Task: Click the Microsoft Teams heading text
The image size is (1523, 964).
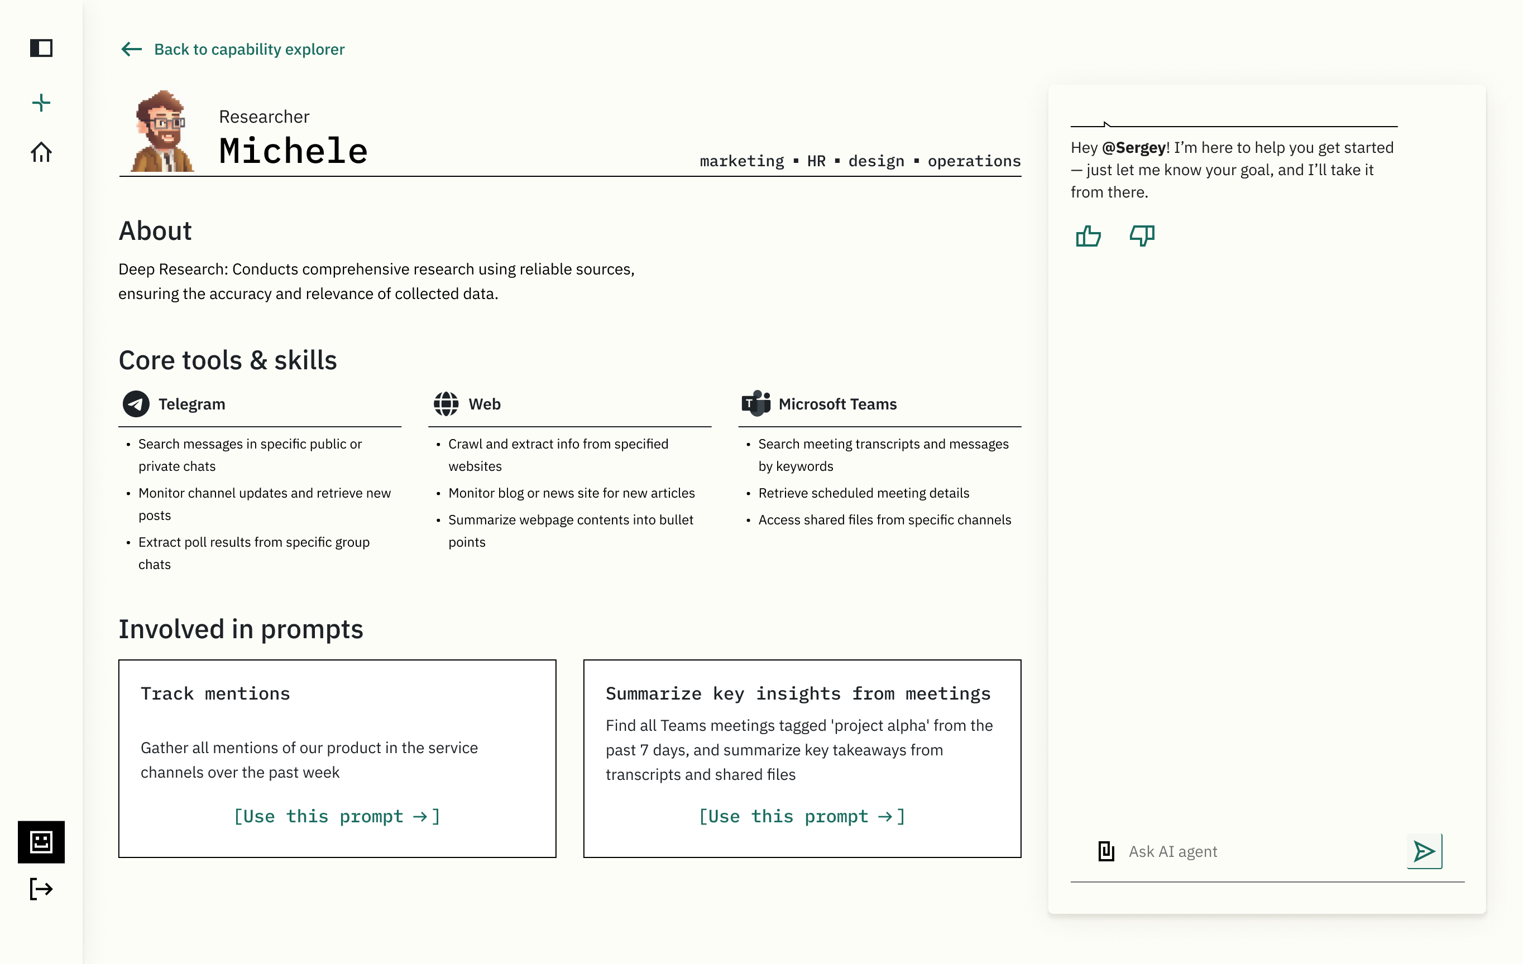Action: click(838, 404)
